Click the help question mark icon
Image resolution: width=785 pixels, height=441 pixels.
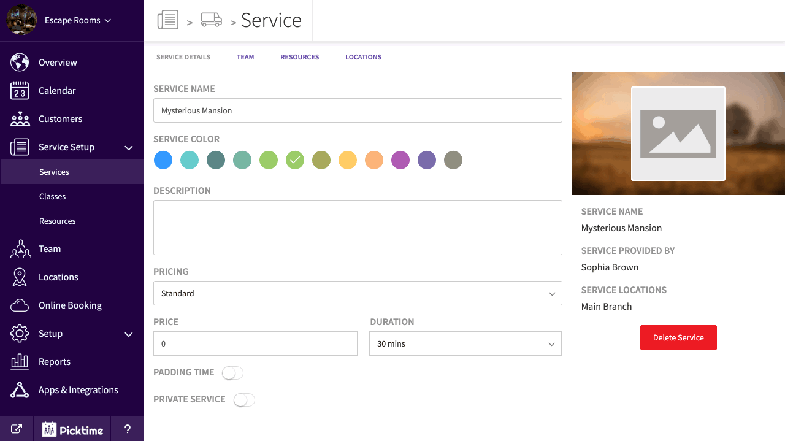click(128, 429)
